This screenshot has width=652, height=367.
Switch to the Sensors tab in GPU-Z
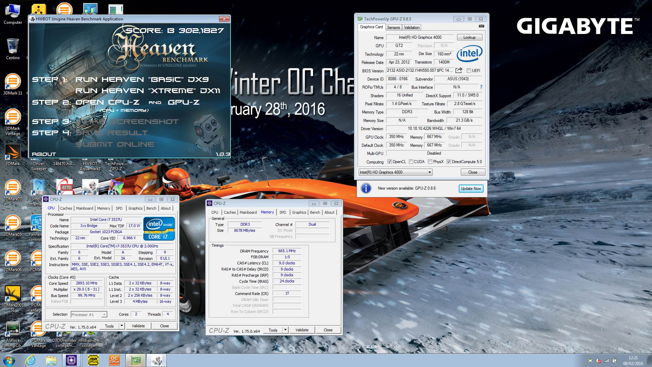pos(393,28)
